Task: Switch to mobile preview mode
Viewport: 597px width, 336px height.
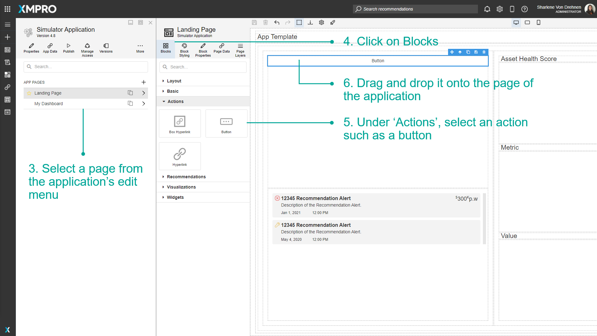Action: pyautogui.click(x=539, y=22)
